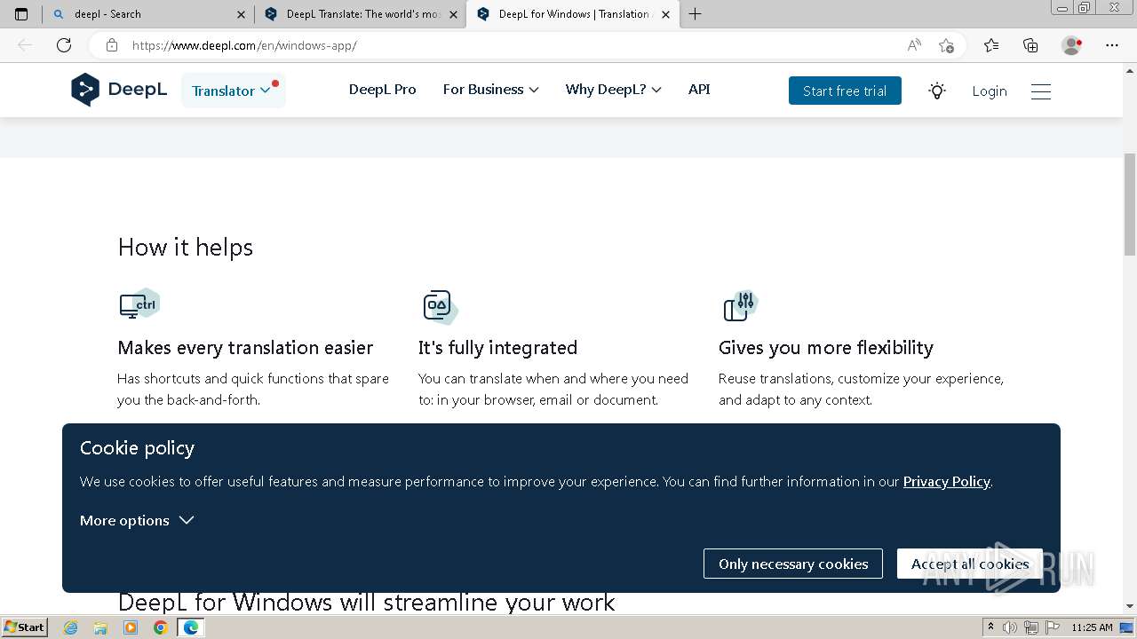Image resolution: width=1137 pixels, height=639 pixels.
Task: Click the browser back arrow
Action: [25, 45]
